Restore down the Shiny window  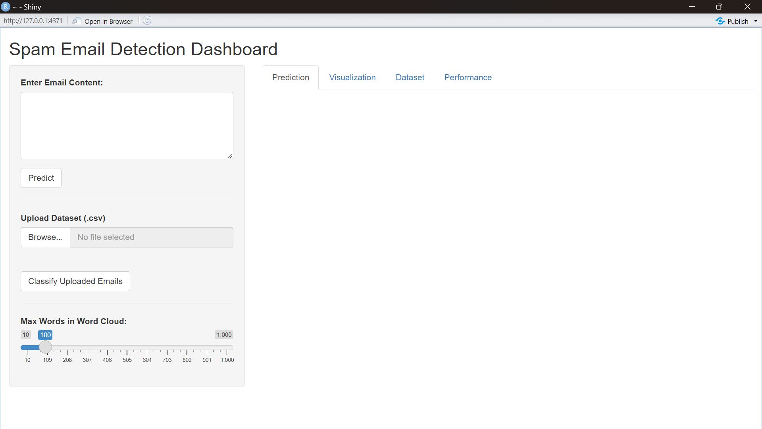(x=719, y=7)
